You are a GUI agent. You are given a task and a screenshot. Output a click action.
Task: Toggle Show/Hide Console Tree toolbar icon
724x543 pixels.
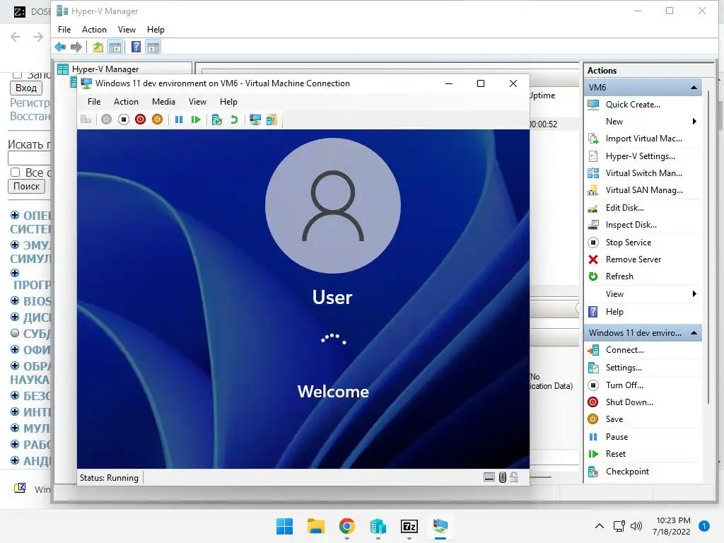pos(115,47)
